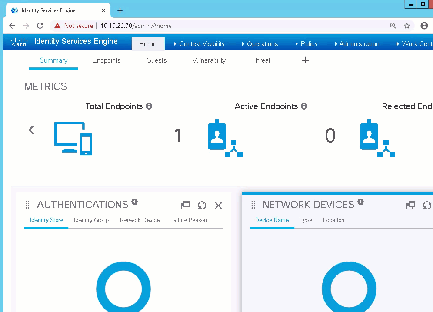Show info for Total Endpoints metric
Image resolution: width=433 pixels, height=312 pixels.
point(149,106)
